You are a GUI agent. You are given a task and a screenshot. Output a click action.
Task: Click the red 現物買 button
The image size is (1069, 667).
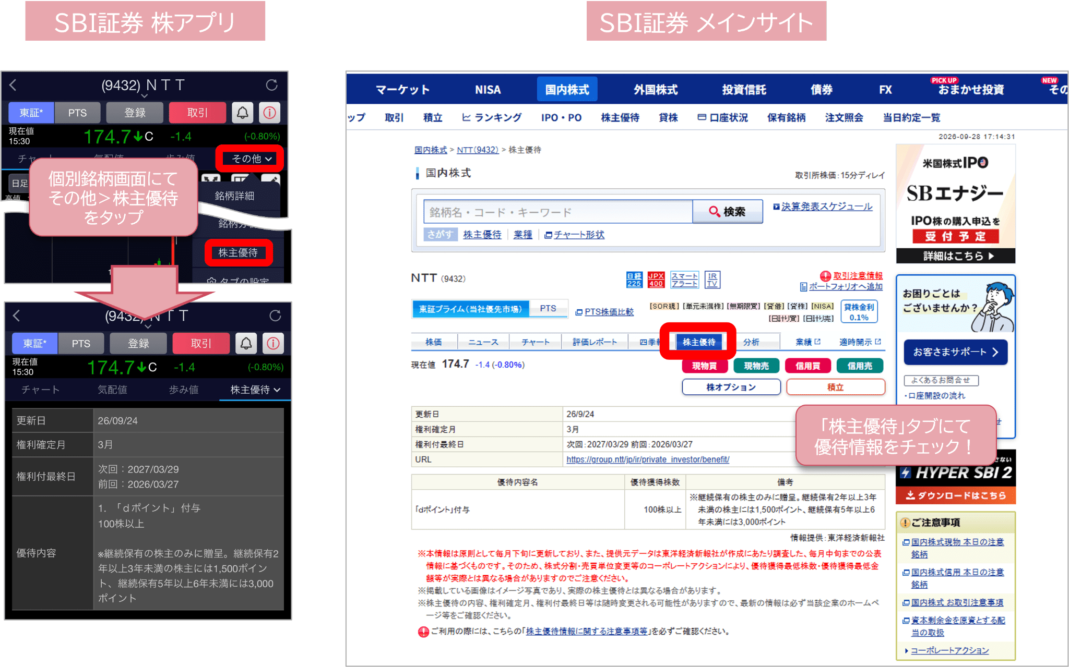point(704,366)
